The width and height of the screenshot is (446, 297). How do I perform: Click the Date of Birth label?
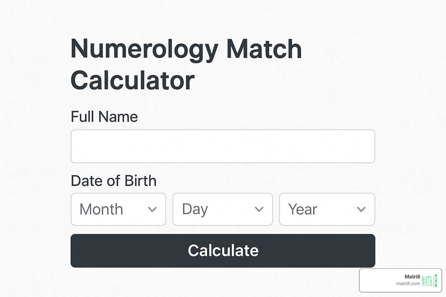[x=114, y=181]
